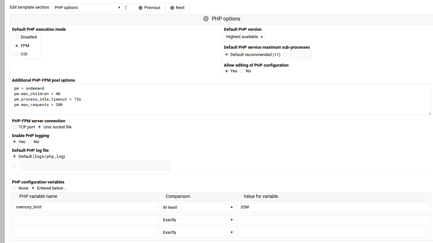
Task: Click the third row variable name field
Action: click(86, 232)
